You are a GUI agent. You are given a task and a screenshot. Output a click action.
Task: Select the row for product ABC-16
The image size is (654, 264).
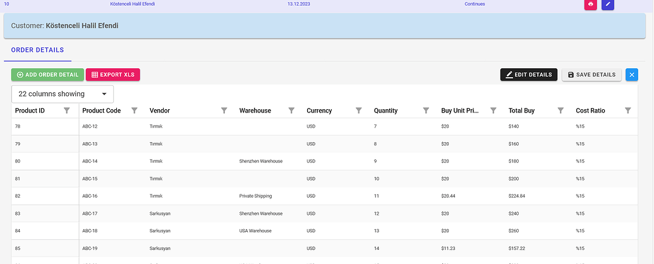point(325,196)
